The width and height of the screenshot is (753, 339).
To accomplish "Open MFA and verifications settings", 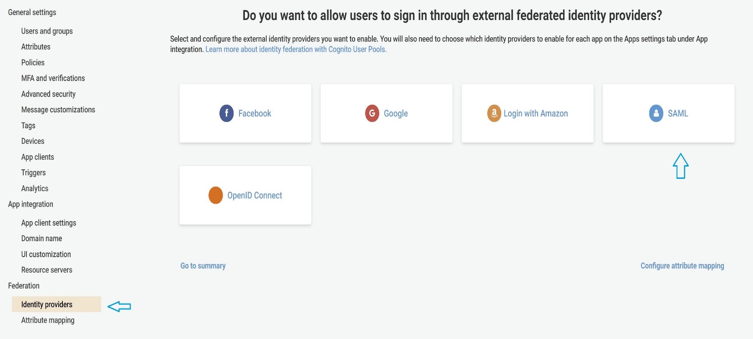I will [x=53, y=78].
